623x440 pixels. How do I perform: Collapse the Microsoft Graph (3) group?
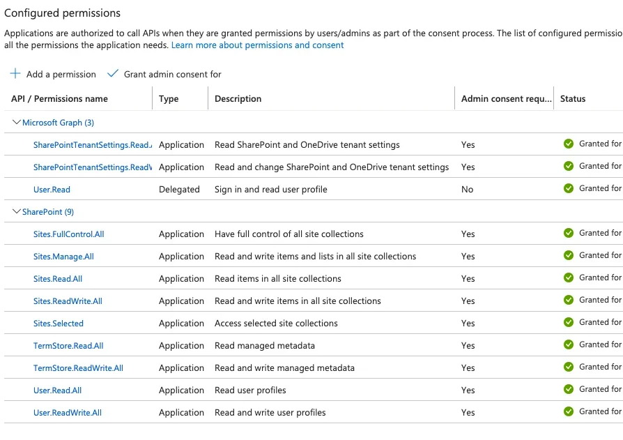click(x=17, y=123)
